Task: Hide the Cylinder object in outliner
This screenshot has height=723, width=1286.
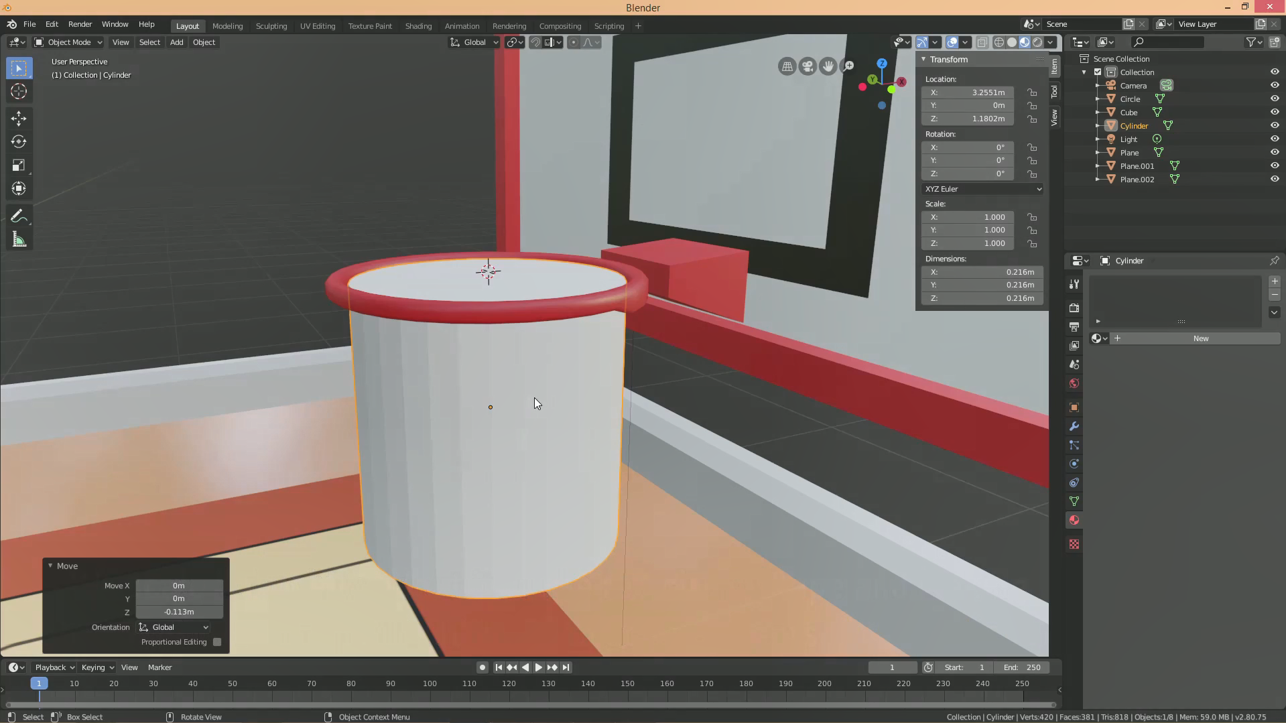Action: pos(1275,126)
